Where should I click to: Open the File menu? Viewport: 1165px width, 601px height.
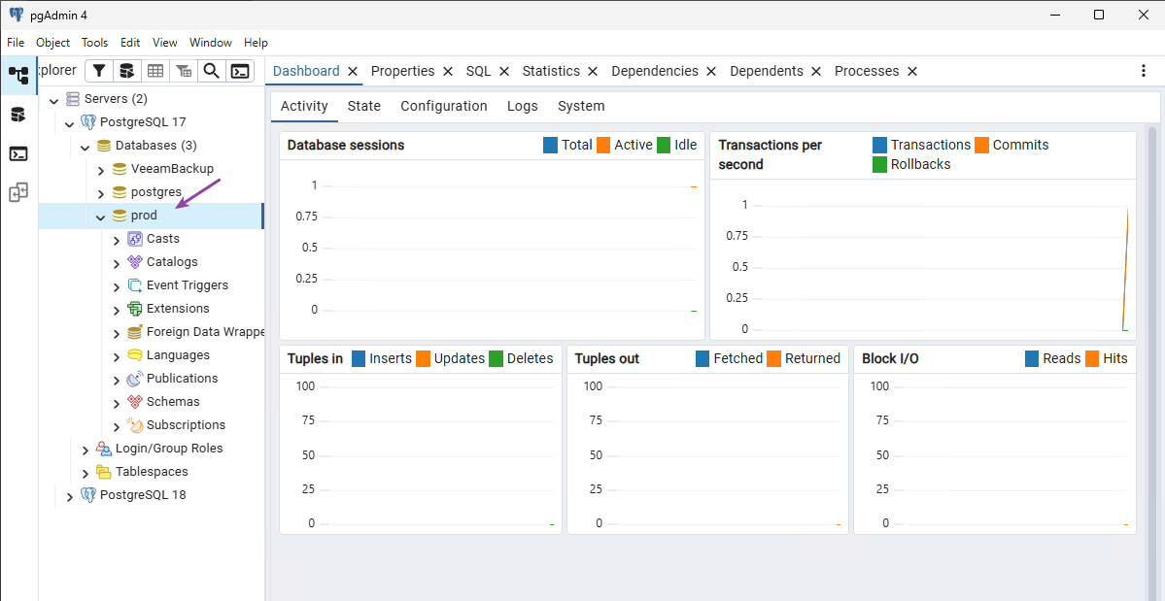16,43
